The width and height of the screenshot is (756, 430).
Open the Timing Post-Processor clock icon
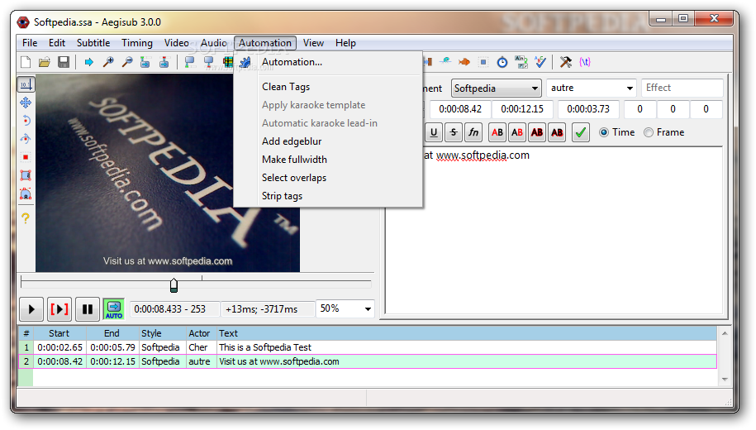click(x=502, y=62)
